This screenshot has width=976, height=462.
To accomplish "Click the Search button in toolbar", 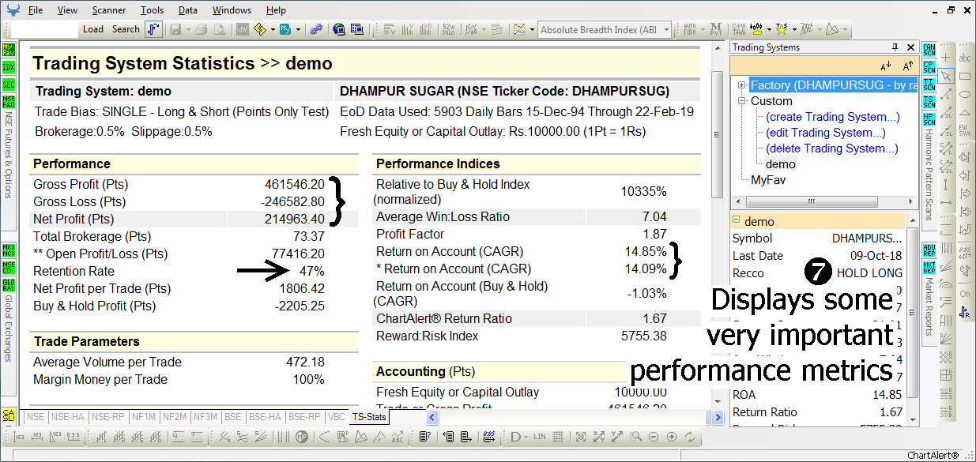I will click(126, 29).
